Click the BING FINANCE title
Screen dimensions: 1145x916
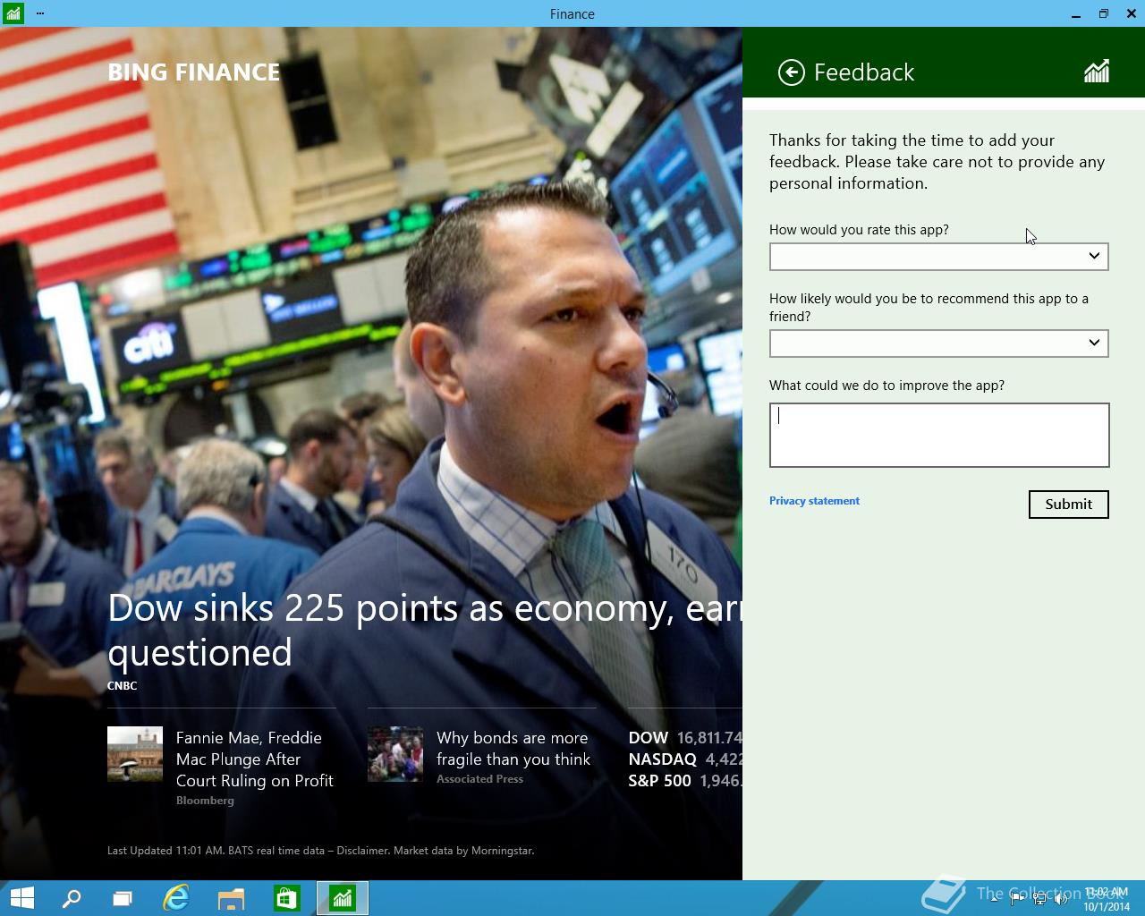[193, 72]
